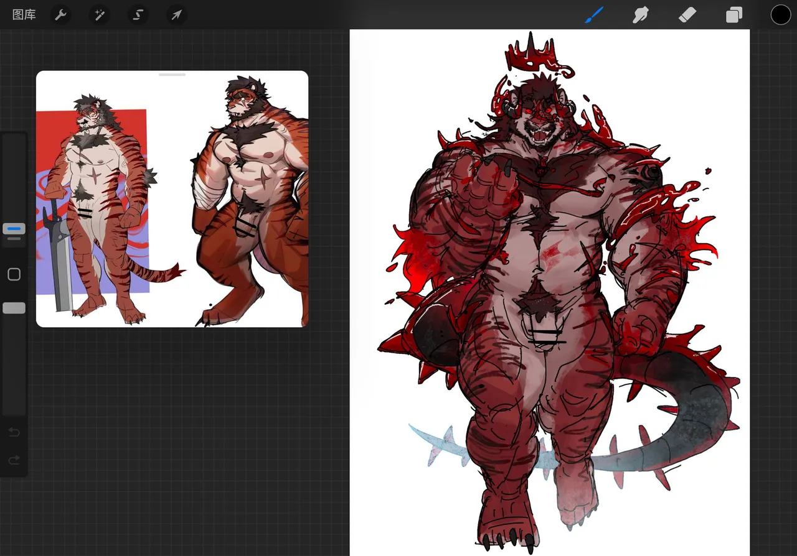Undo the last stroke with sidebar arrow

click(14, 432)
